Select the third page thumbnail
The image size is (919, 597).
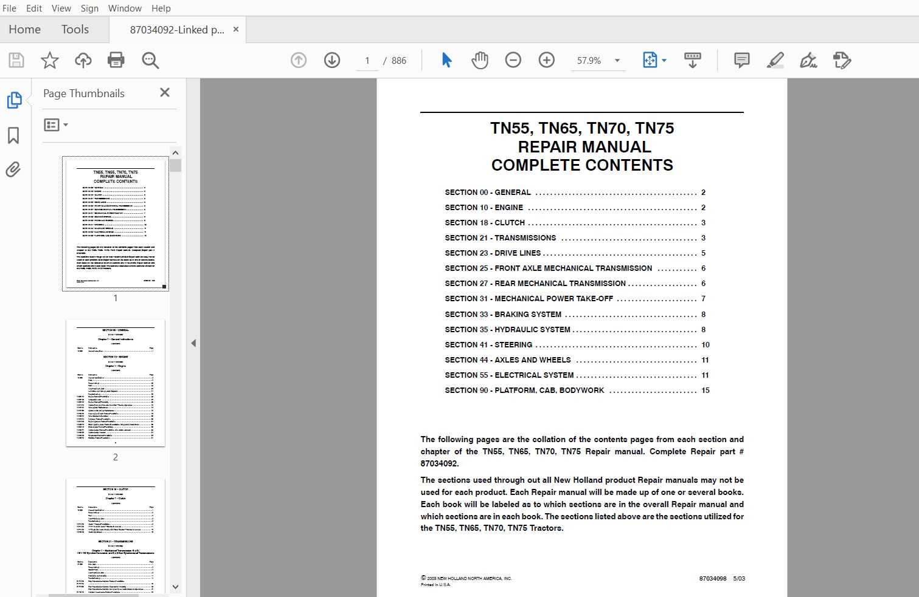pos(116,536)
